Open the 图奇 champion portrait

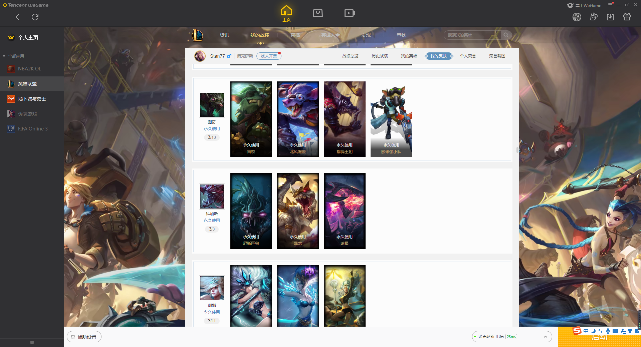point(212,105)
